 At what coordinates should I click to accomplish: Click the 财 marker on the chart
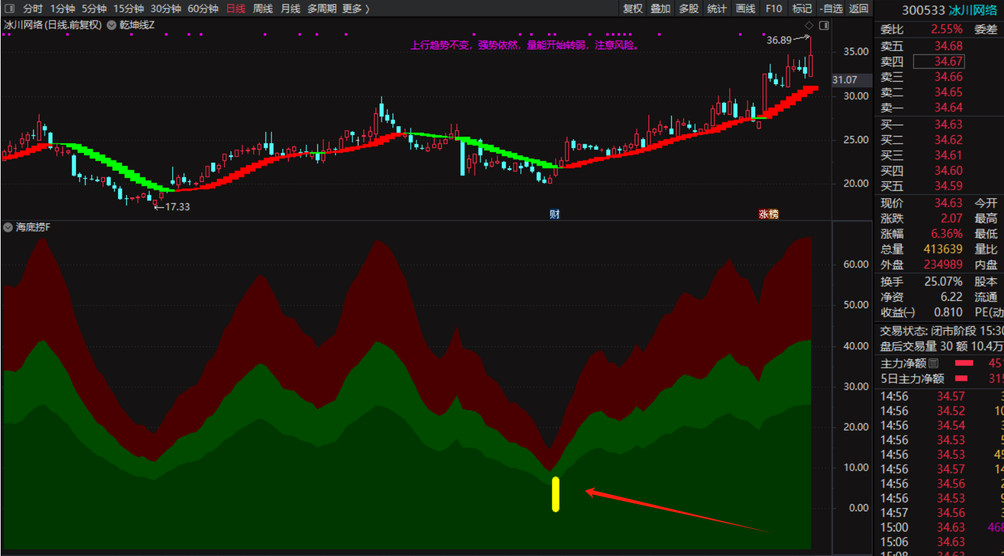click(554, 214)
